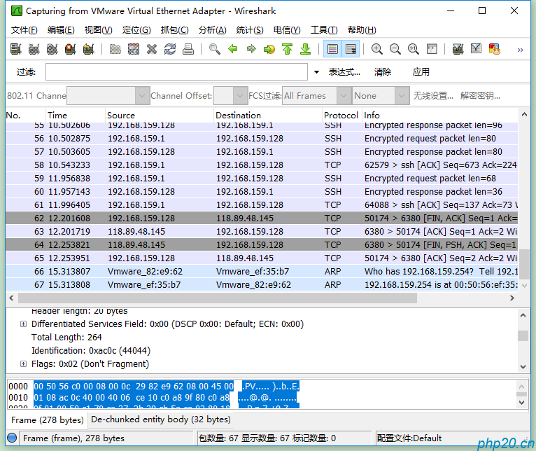Screen dimensions: 536x451
Task: Reload the capture file icon
Action: pos(170,49)
